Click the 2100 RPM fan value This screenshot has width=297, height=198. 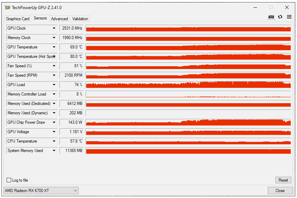(x=72, y=75)
